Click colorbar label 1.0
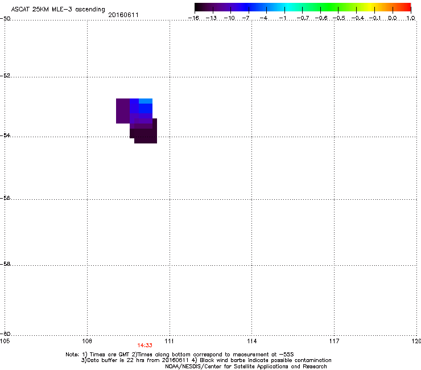This screenshot has width=421, height=370. pos(411,18)
